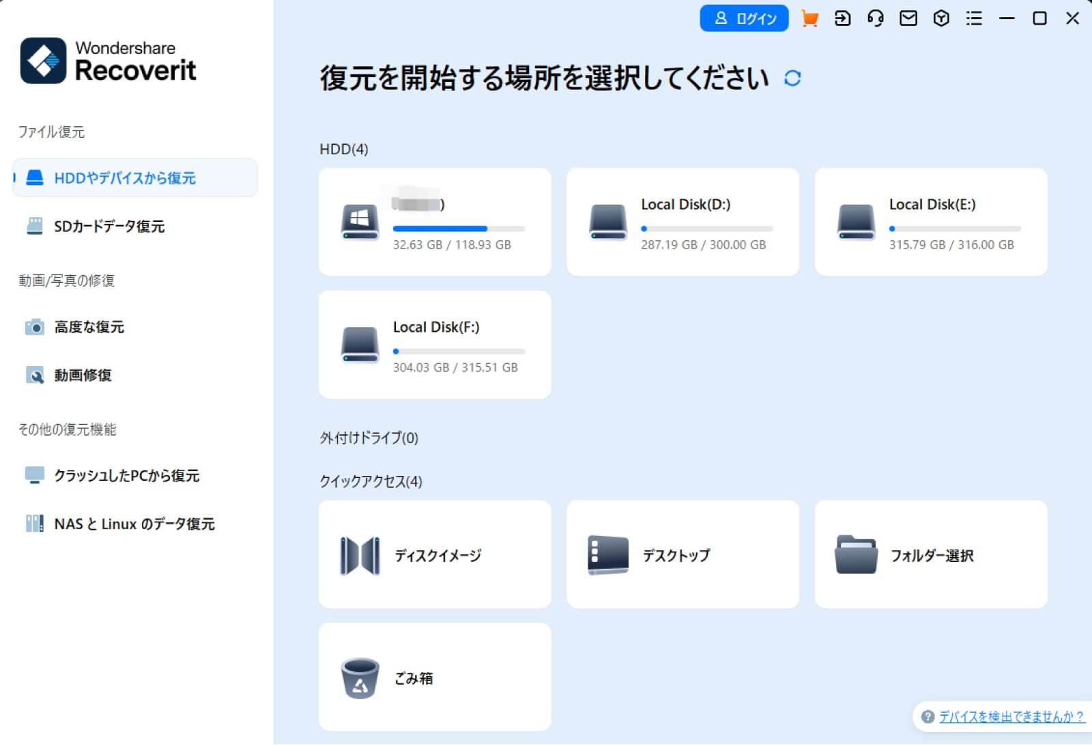Screen dimensions: 1092x745
Task: Open 高度な復元 in sidebar
Action: 135,327
